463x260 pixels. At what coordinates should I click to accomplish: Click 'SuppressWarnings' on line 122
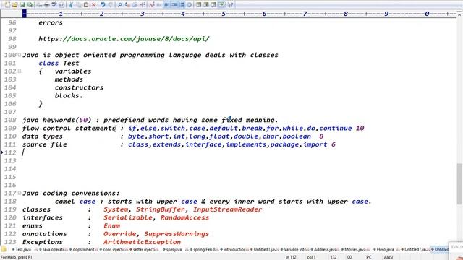(x=177, y=234)
